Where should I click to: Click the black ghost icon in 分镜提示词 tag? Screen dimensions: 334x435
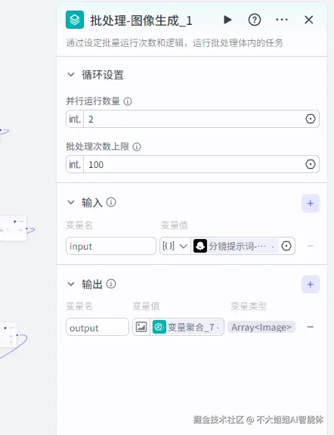[x=200, y=246]
